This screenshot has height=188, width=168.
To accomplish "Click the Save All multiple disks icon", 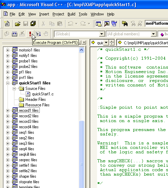I will point(33,24).
